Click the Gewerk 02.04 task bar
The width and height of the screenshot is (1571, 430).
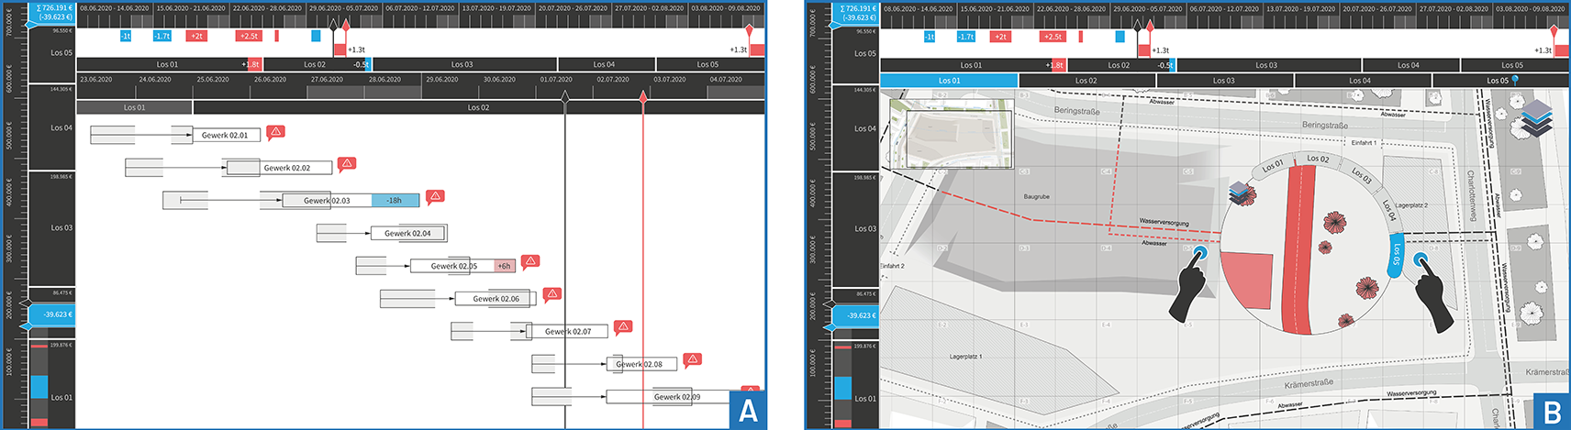[x=407, y=233]
